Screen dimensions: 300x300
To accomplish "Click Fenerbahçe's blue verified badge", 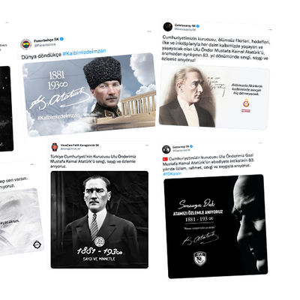I will pos(61,39).
